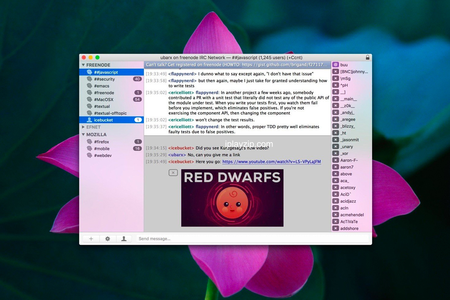This screenshot has width=450, height=300.
Task: Hide the inline Red Dwarfs preview
Action: [173, 172]
